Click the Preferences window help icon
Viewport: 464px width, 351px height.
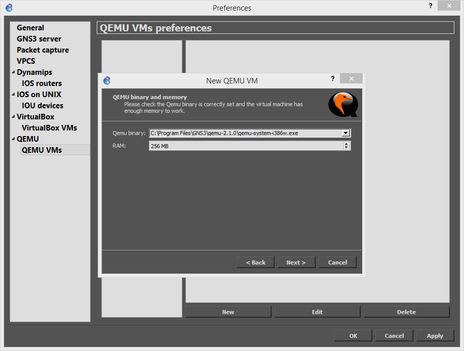point(431,6)
